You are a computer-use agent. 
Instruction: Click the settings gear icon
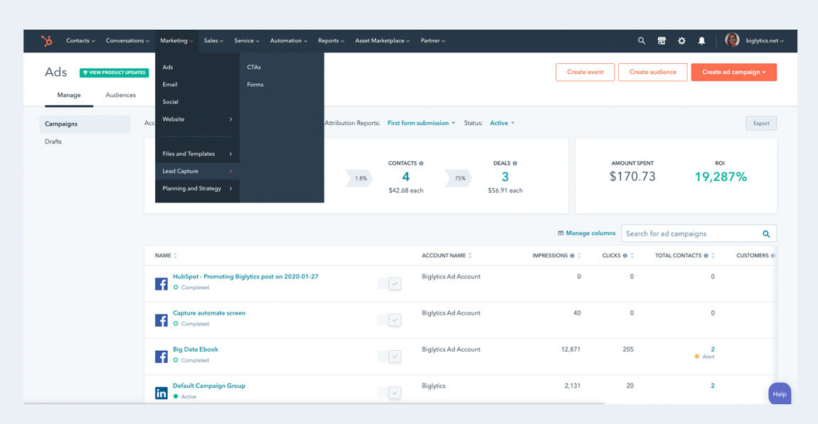pyautogui.click(x=681, y=40)
